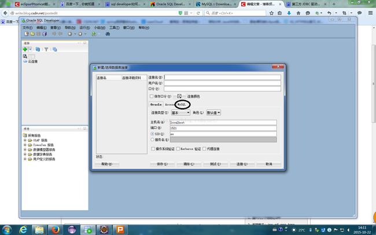
Task: Click the Windows Start orb button
Action: click(6, 230)
